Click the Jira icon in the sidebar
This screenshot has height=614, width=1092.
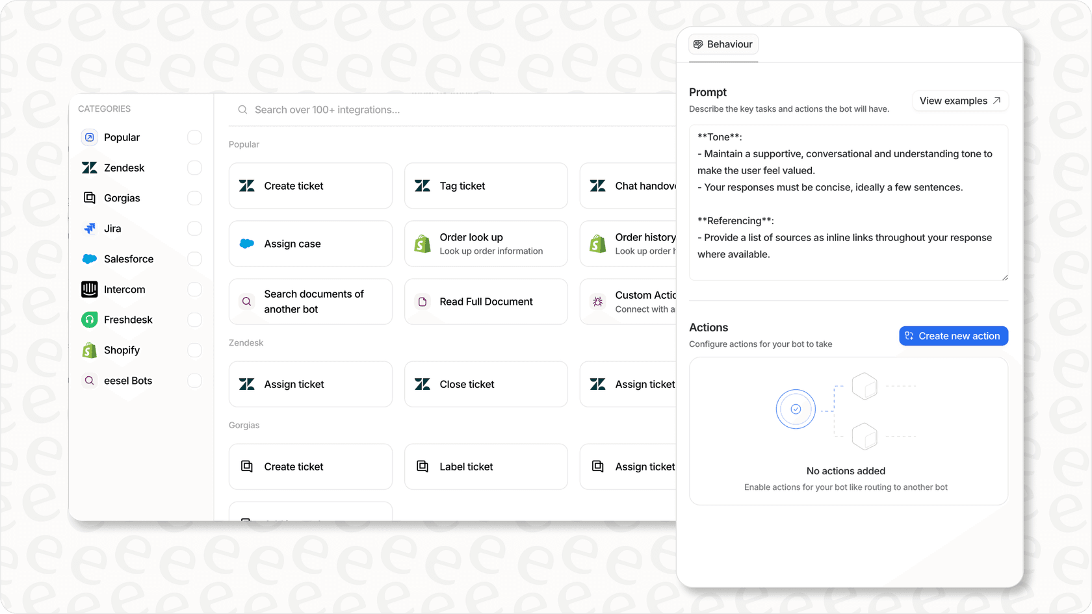click(89, 228)
